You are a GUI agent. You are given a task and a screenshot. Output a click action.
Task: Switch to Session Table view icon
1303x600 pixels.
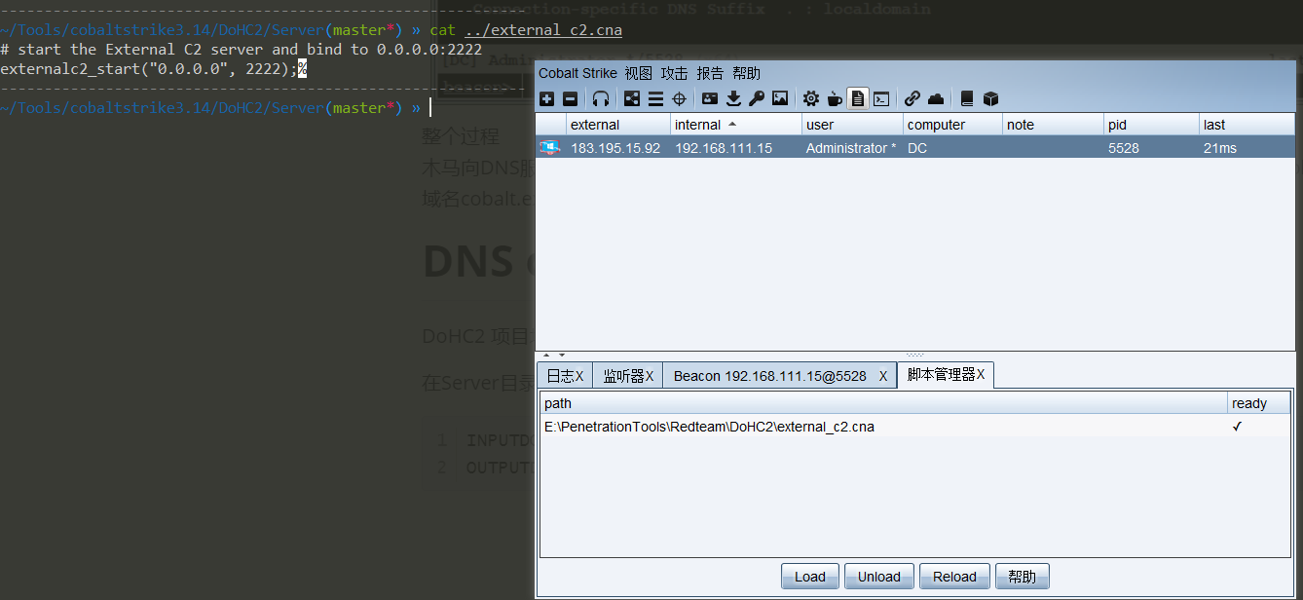[x=655, y=98]
